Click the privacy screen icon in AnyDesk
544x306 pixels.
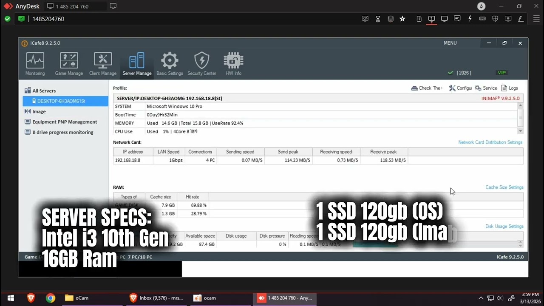point(365,19)
